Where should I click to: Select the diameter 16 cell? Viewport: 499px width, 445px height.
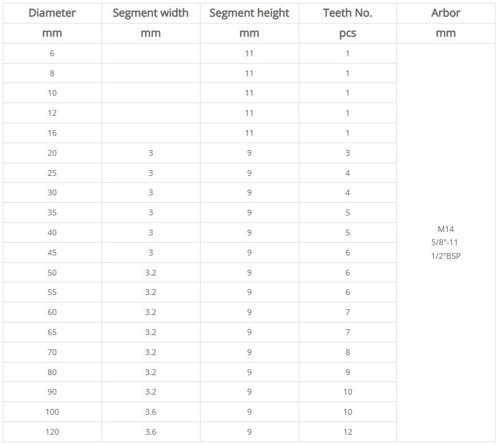click(x=52, y=133)
